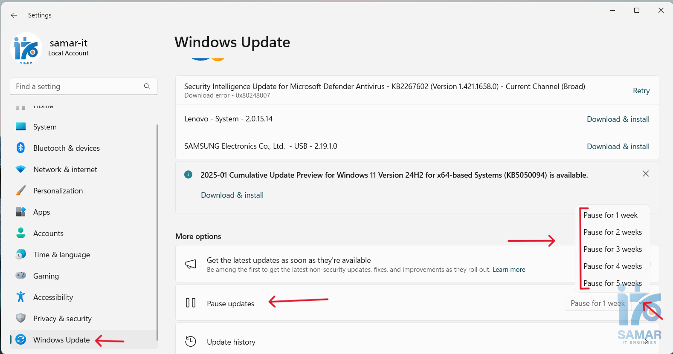Click the Find a setting search box
The width and height of the screenshot is (673, 354).
[x=77, y=86]
